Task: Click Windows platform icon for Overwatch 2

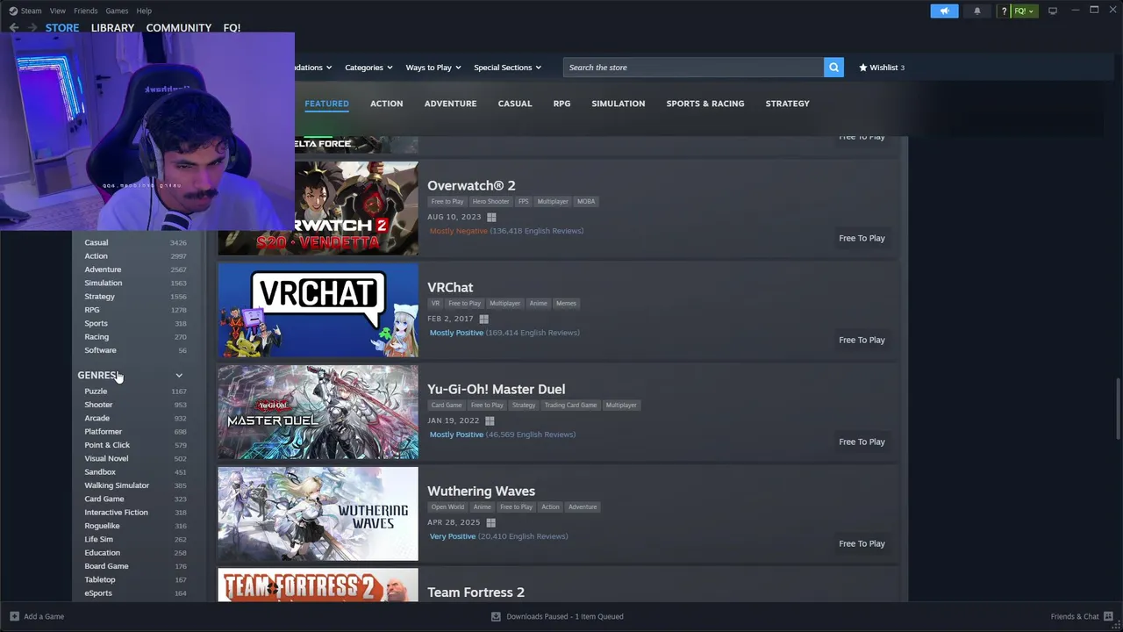Action: tap(491, 217)
